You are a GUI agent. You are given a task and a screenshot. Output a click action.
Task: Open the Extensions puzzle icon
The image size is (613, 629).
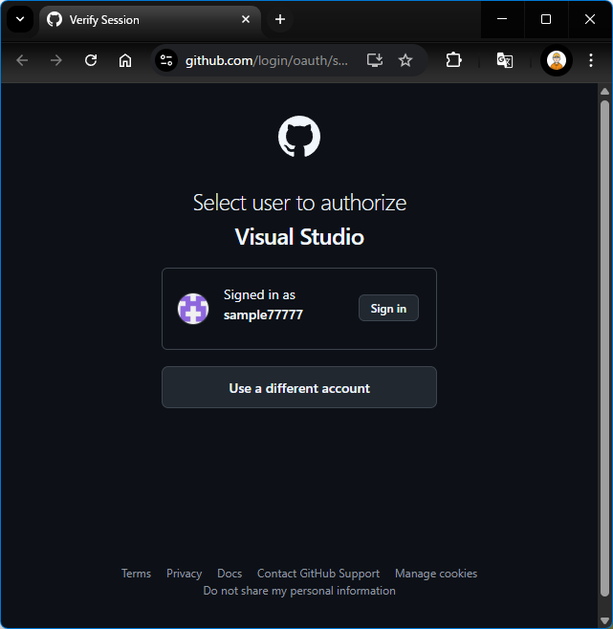[453, 60]
